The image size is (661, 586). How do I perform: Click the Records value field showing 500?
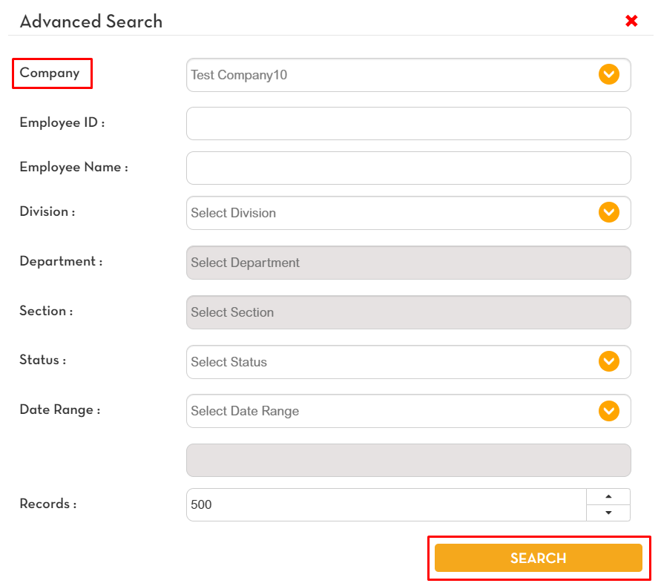click(x=387, y=504)
